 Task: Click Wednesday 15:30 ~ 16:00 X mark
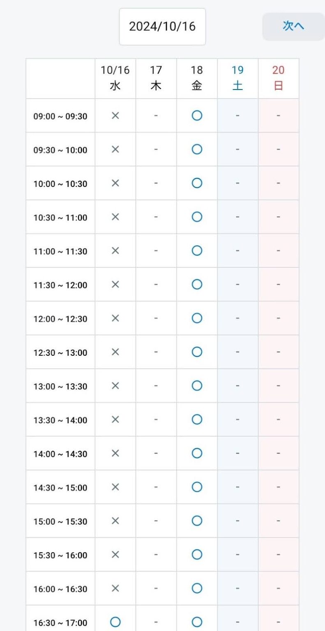coord(115,555)
